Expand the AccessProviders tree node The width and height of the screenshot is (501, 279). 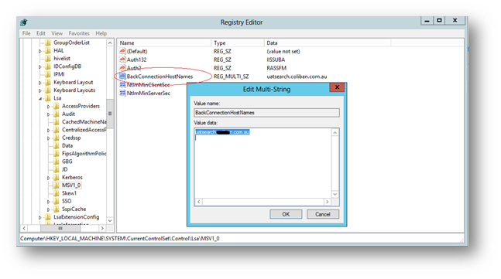[x=48, y=107]
